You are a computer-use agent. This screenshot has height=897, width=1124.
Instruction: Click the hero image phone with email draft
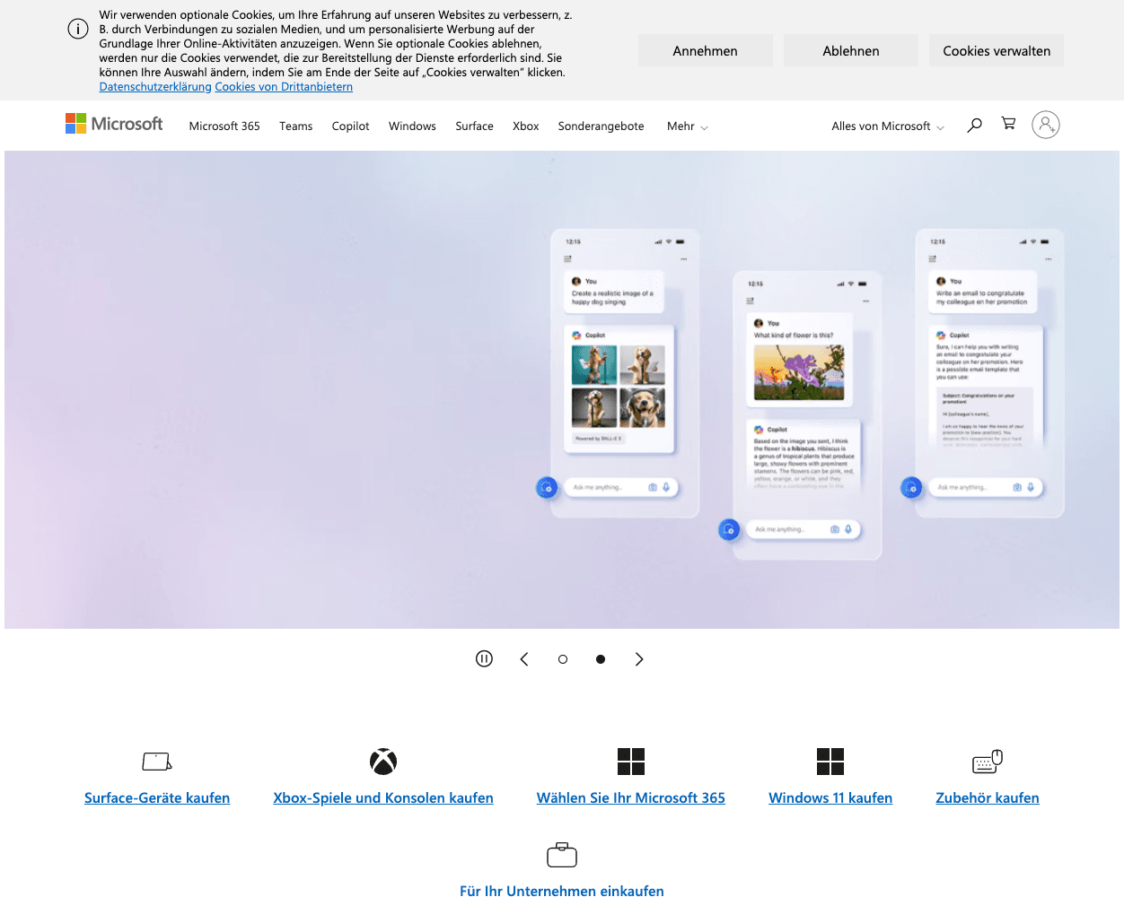click(x=989, y=374)
